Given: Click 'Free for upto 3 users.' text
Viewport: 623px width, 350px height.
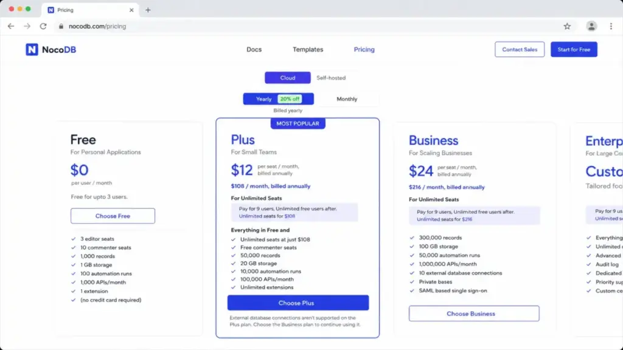Looking at the screenshot, I should tap(99, 197).
